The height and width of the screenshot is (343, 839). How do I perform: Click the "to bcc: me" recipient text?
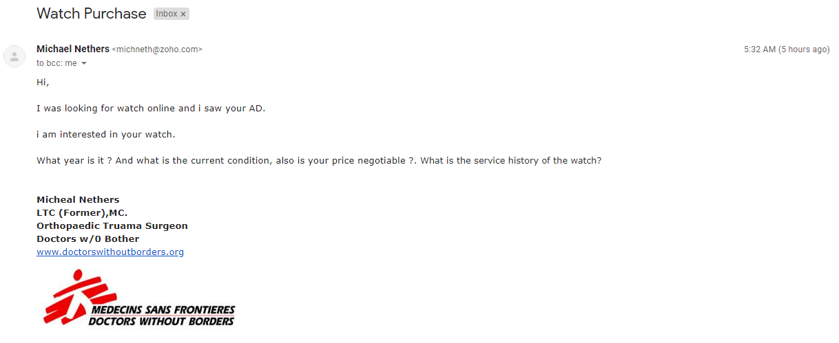tap(56, 63)
